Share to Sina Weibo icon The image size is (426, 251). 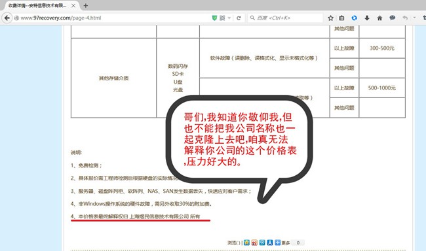[254, 243]
